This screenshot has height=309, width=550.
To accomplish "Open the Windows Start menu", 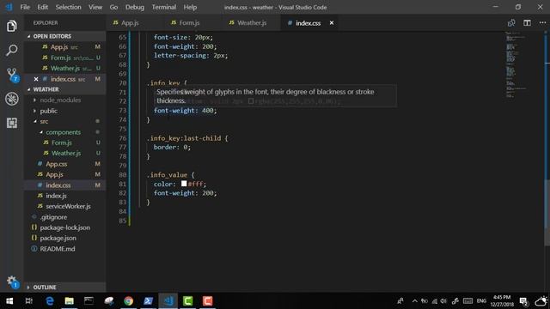I will [9, 301].
